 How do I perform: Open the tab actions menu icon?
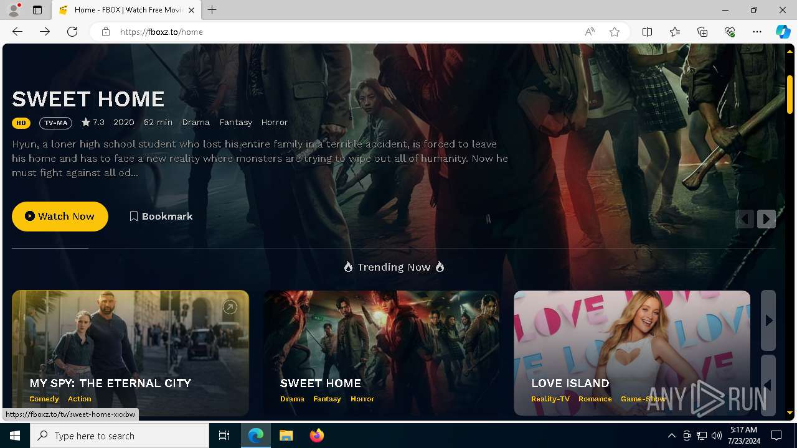[x=37, y=10]
